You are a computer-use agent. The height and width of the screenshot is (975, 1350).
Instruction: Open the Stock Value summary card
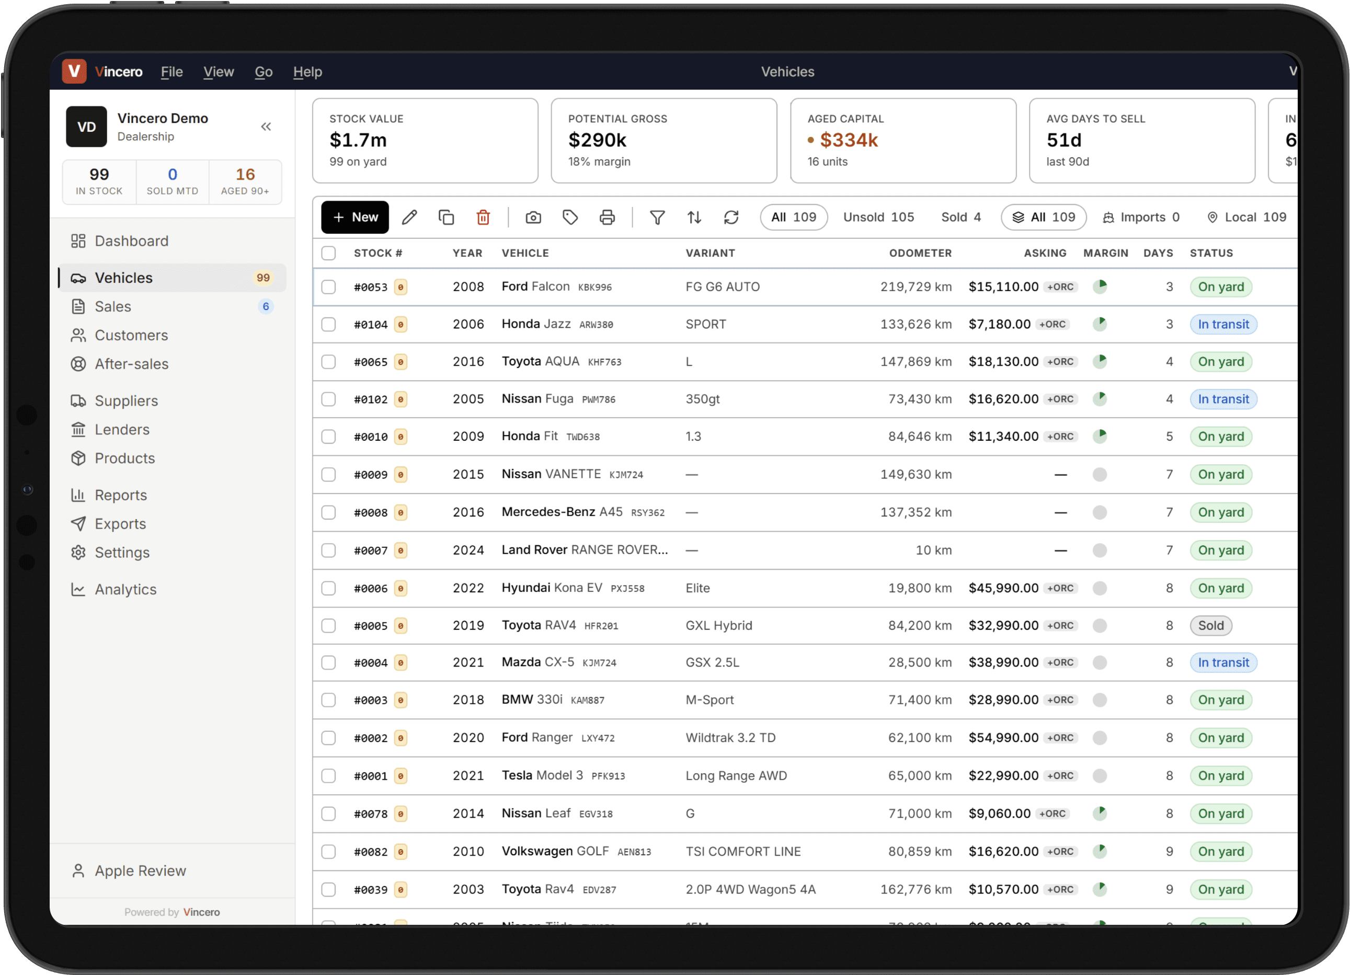pos(425,141)
